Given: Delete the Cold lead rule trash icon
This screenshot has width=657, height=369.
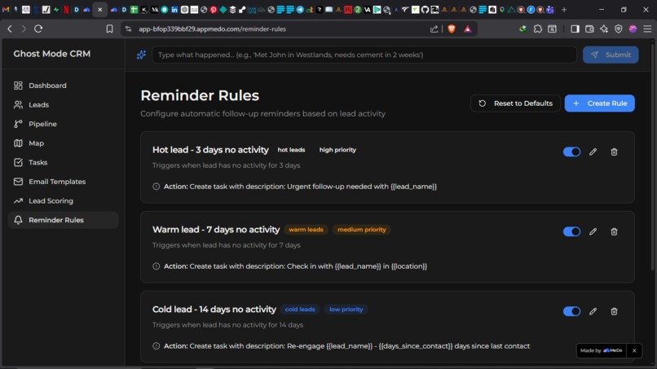Looking at the screenshot, I should pyautogui.click(x=614, y=311).
